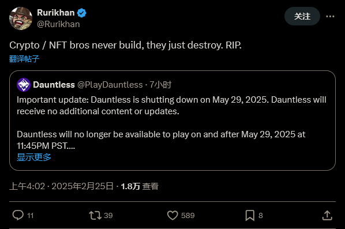This screenshot has height=229, width=345.
Task: Translate post via 翻译帖子 link
Action: point(24,59)
